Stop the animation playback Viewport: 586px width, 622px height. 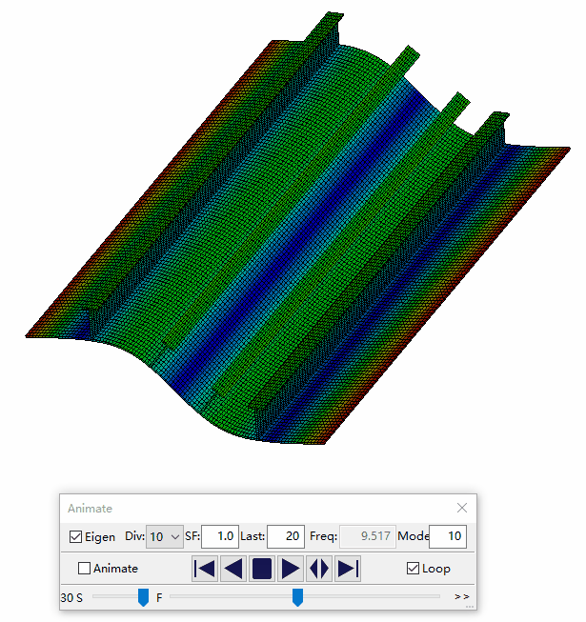coord(262,569)
